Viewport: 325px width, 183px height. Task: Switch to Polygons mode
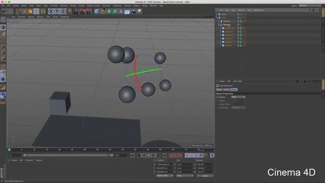point(3,59)
